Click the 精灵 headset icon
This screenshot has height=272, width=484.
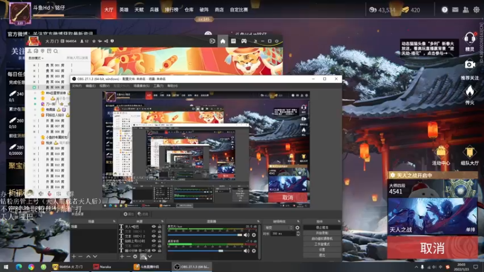tap(470, 39)
